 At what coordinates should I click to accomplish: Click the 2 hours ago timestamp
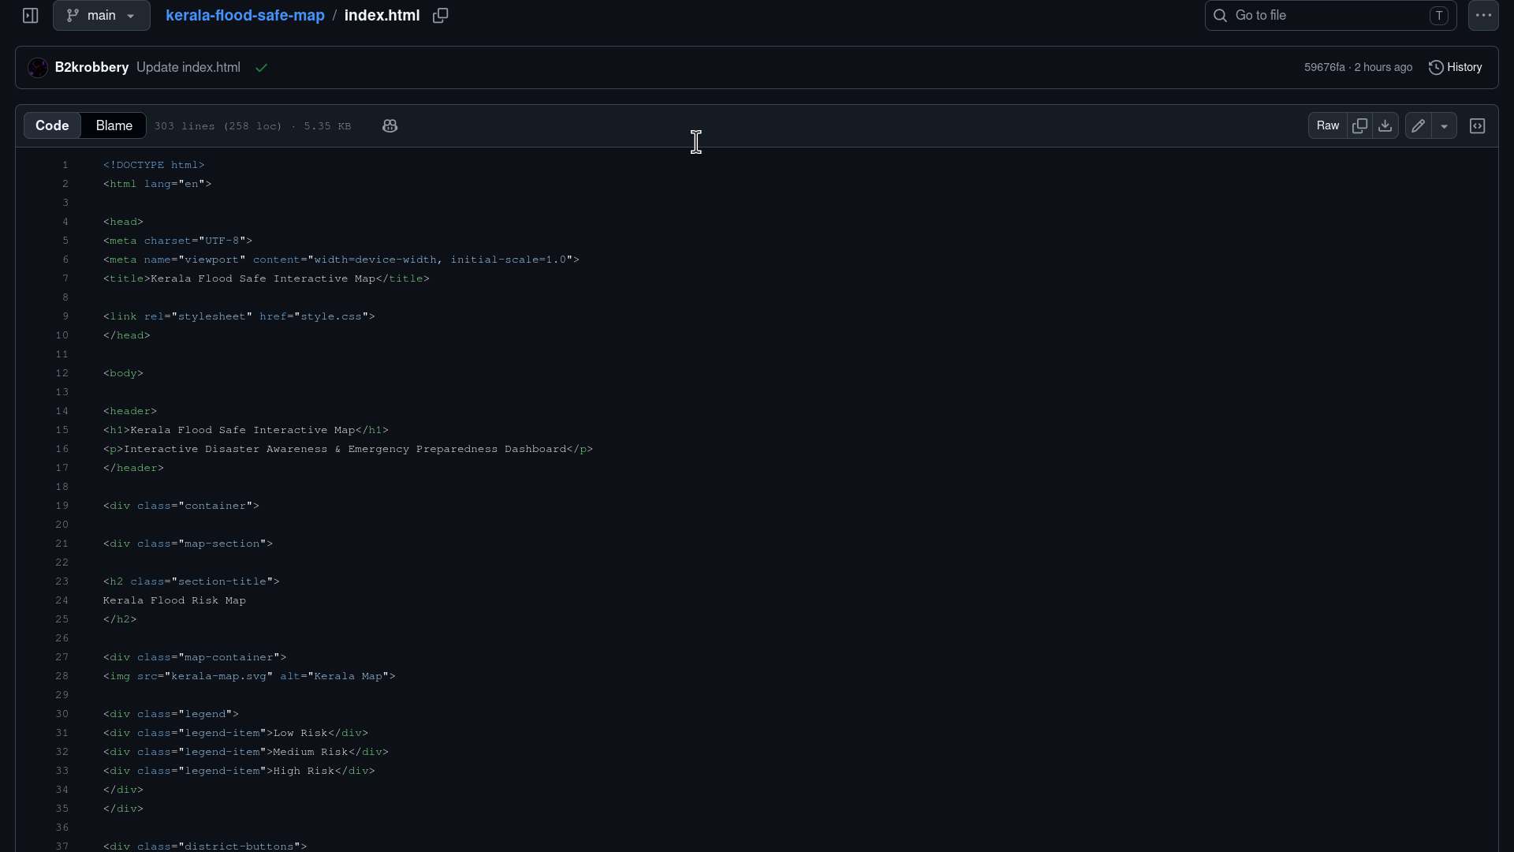(1383, 68)
